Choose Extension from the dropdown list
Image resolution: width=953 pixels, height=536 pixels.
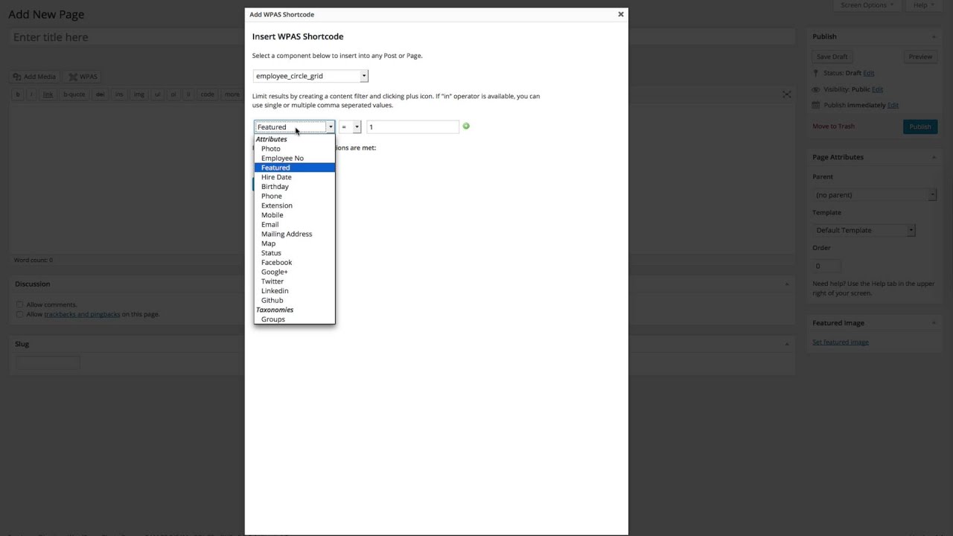coord(295,205)
